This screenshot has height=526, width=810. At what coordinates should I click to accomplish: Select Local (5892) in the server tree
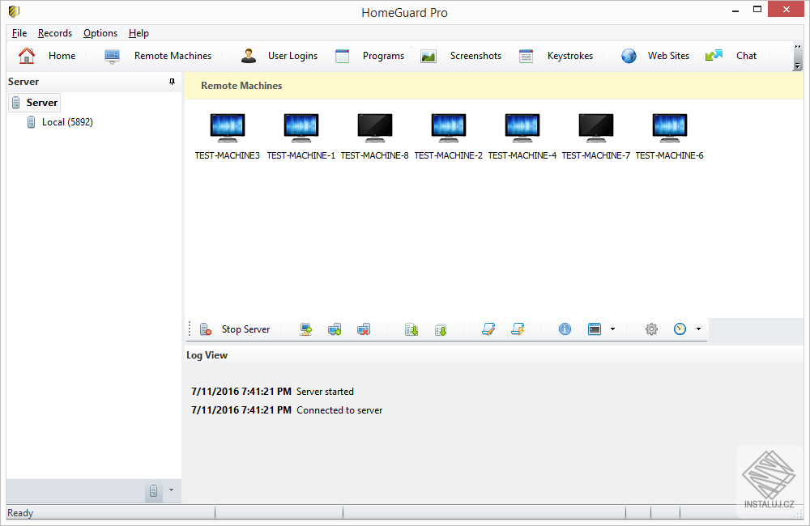[67, 122]
